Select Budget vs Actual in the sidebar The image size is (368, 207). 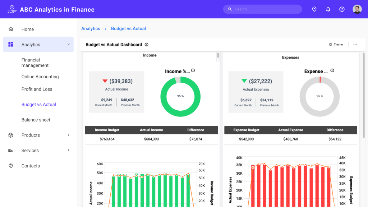pyautogui.click(x=38, y=104)
